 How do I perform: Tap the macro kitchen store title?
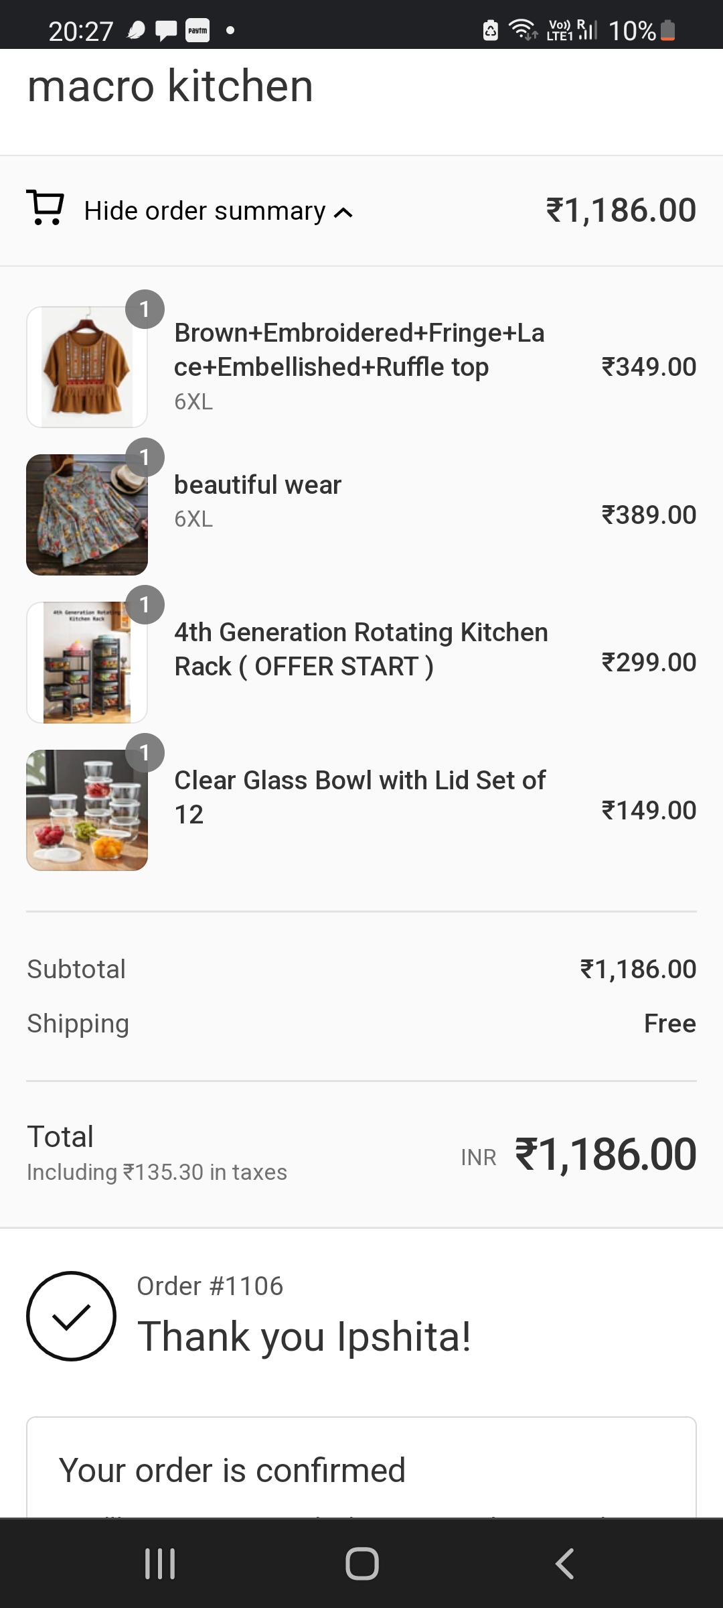tap(170, 86)
